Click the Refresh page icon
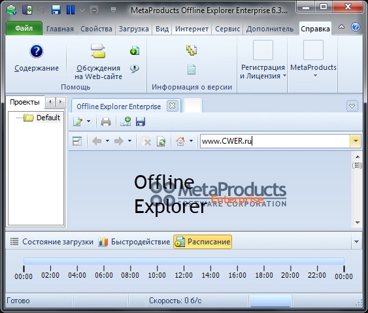Screen dimensions: 368x313 click(x=161, y=141)
